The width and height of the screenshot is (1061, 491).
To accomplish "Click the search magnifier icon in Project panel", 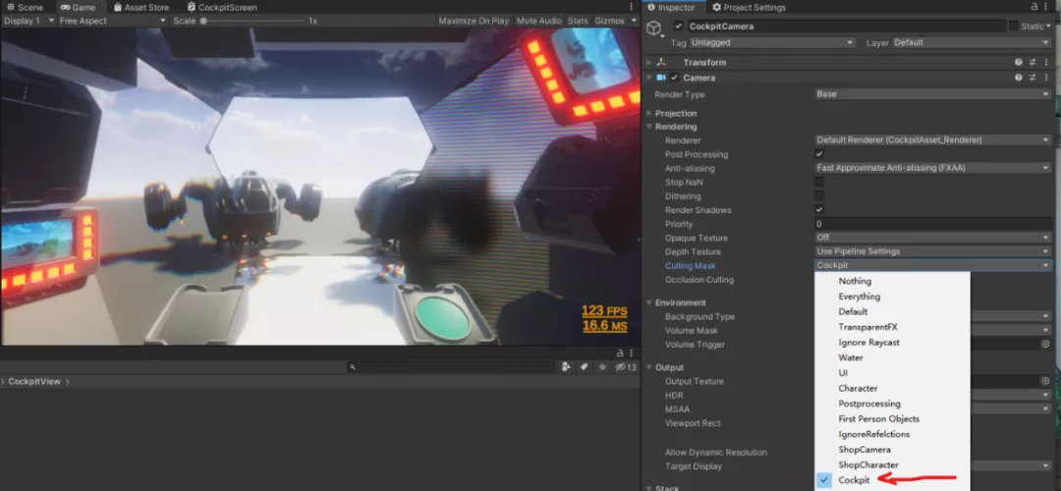I will 353,367.
